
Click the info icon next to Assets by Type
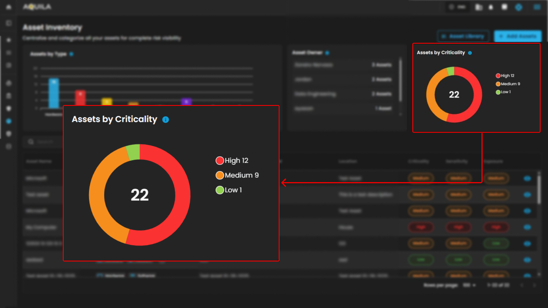[71, 54]
